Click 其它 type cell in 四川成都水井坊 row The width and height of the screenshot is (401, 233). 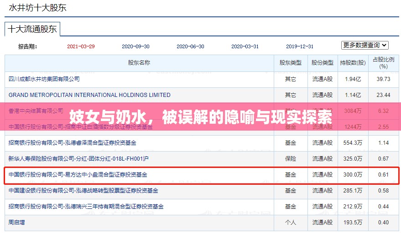coord(291,79)
